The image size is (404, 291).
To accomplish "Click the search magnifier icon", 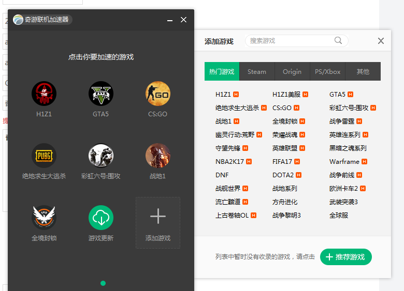I will [x=338, y=41].
